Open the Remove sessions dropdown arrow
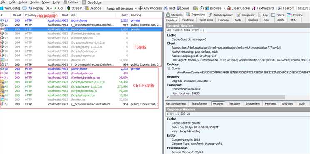 coord(51,8)
